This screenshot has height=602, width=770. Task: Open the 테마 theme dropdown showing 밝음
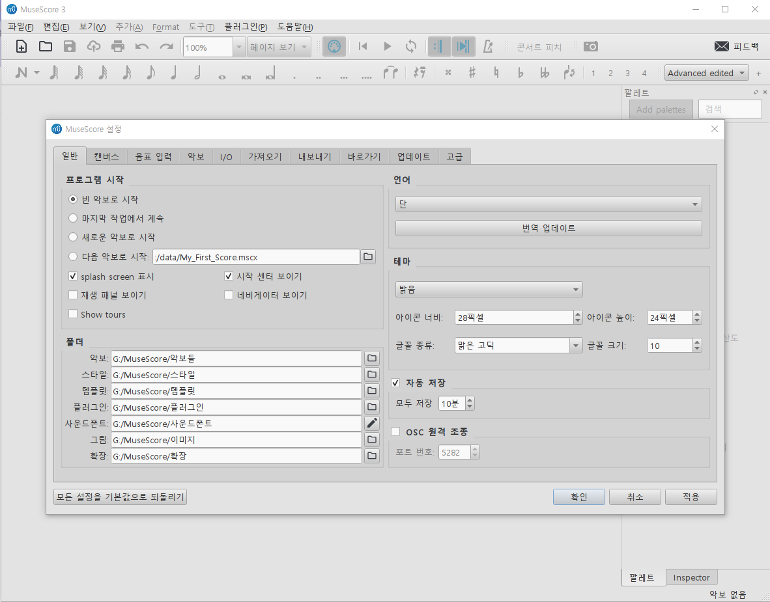[x=489, y=290]
